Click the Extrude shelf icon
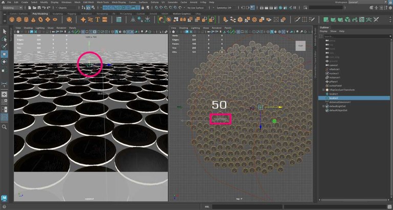The height and width of the screenshot is (210, 393). (225, 19)
